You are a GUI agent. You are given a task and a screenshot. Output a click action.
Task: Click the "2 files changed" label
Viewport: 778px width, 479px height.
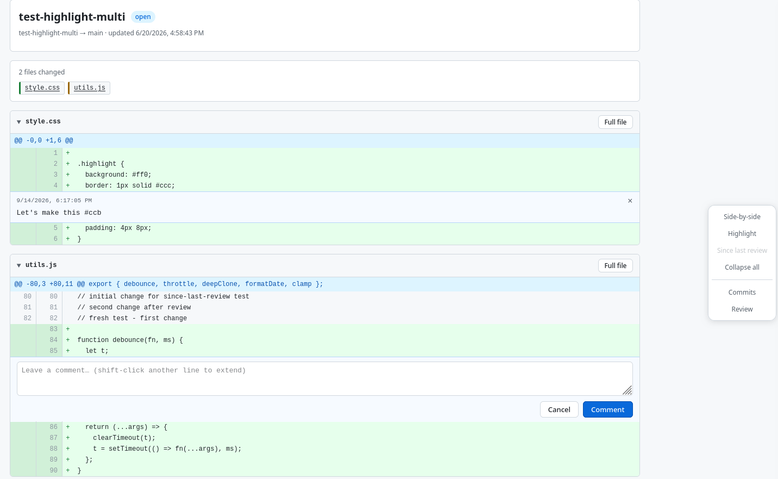coord(42,72)
